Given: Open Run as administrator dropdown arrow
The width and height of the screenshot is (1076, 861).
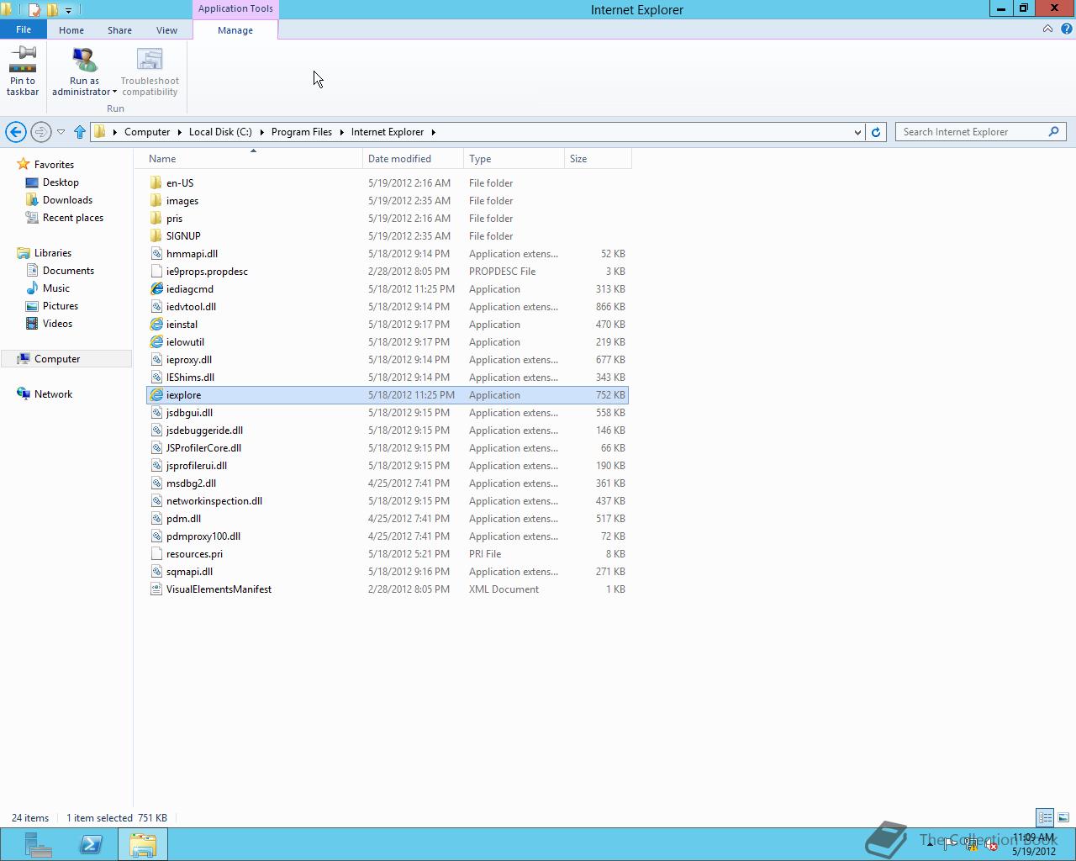Looking at the screenshot, I should click(114, 92).
